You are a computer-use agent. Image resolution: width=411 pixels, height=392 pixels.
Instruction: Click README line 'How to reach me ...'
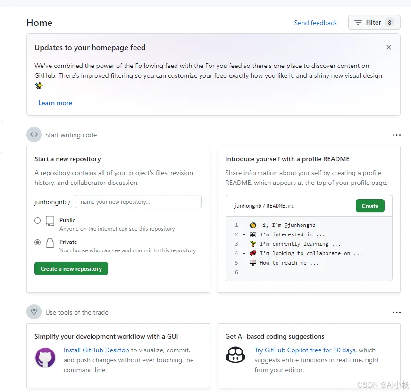click(289, 263)
